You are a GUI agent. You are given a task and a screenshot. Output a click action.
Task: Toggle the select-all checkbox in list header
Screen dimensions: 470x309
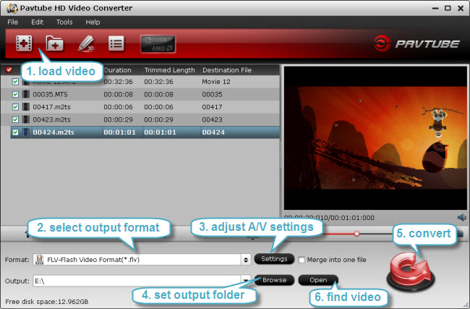click(x=9, y=70)
